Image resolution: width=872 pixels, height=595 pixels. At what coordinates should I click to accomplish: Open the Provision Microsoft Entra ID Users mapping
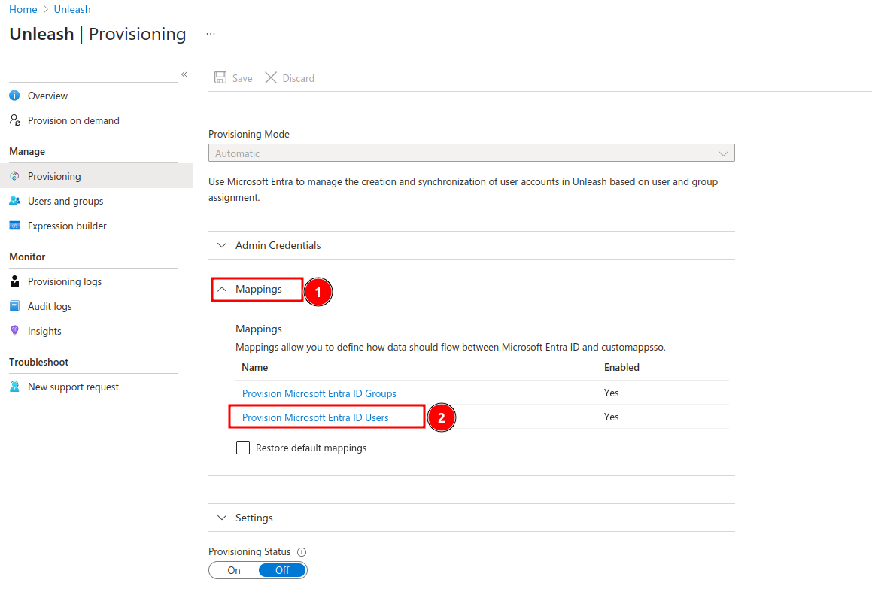[315, 417]
